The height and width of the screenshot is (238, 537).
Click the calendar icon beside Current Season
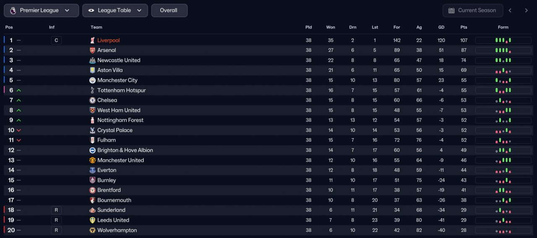pyautogui.click(x=451, y=10)
